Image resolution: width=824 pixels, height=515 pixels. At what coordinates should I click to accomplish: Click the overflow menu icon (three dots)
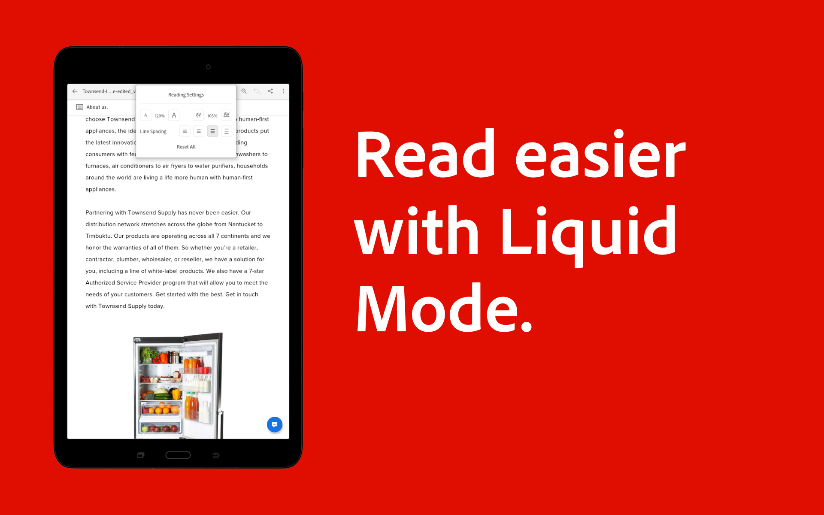point(284,90)
